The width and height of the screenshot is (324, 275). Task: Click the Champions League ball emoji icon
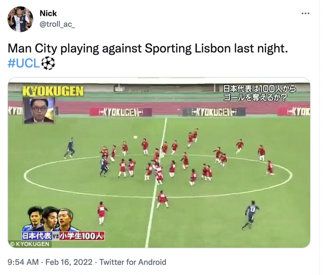(x=48, y=63)
